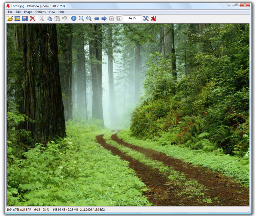Image resolution: width=255 pixels, height=216 pixels.
Task: Open settings with the wrench tools icon
Action: pyautogui.click(x=146, y=19)
